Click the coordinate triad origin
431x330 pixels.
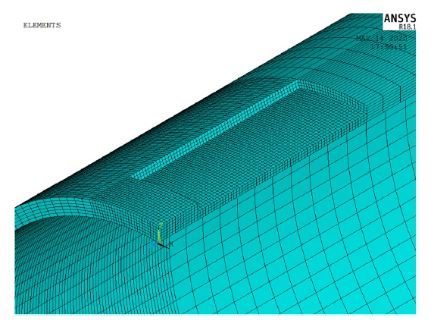pyautogui.click(x=159, y=243)
